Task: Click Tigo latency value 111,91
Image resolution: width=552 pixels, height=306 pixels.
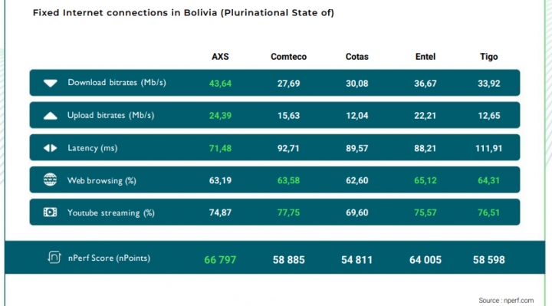Action: [488, 148]
